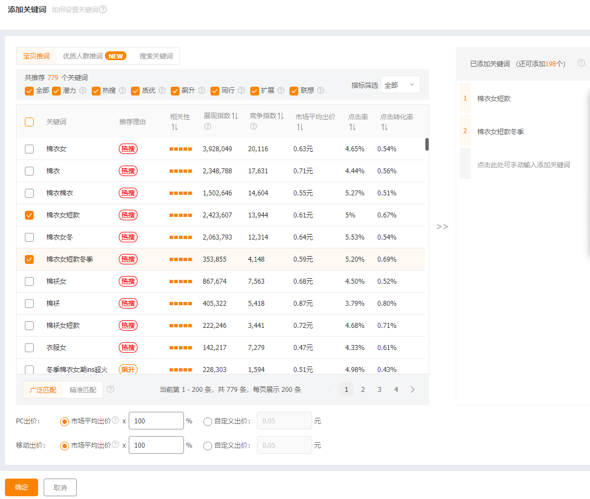
Task: Click the 移动出价 percentage input field
Action: coord(156,445)
